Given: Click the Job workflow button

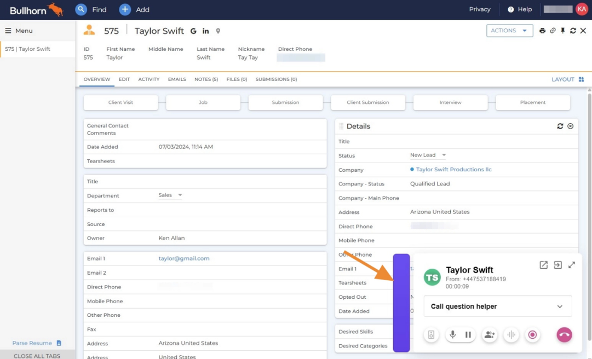Looking at the screenshot, I should 203,102.
